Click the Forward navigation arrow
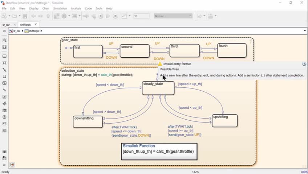308x174 pixels. tap(41, 16)
